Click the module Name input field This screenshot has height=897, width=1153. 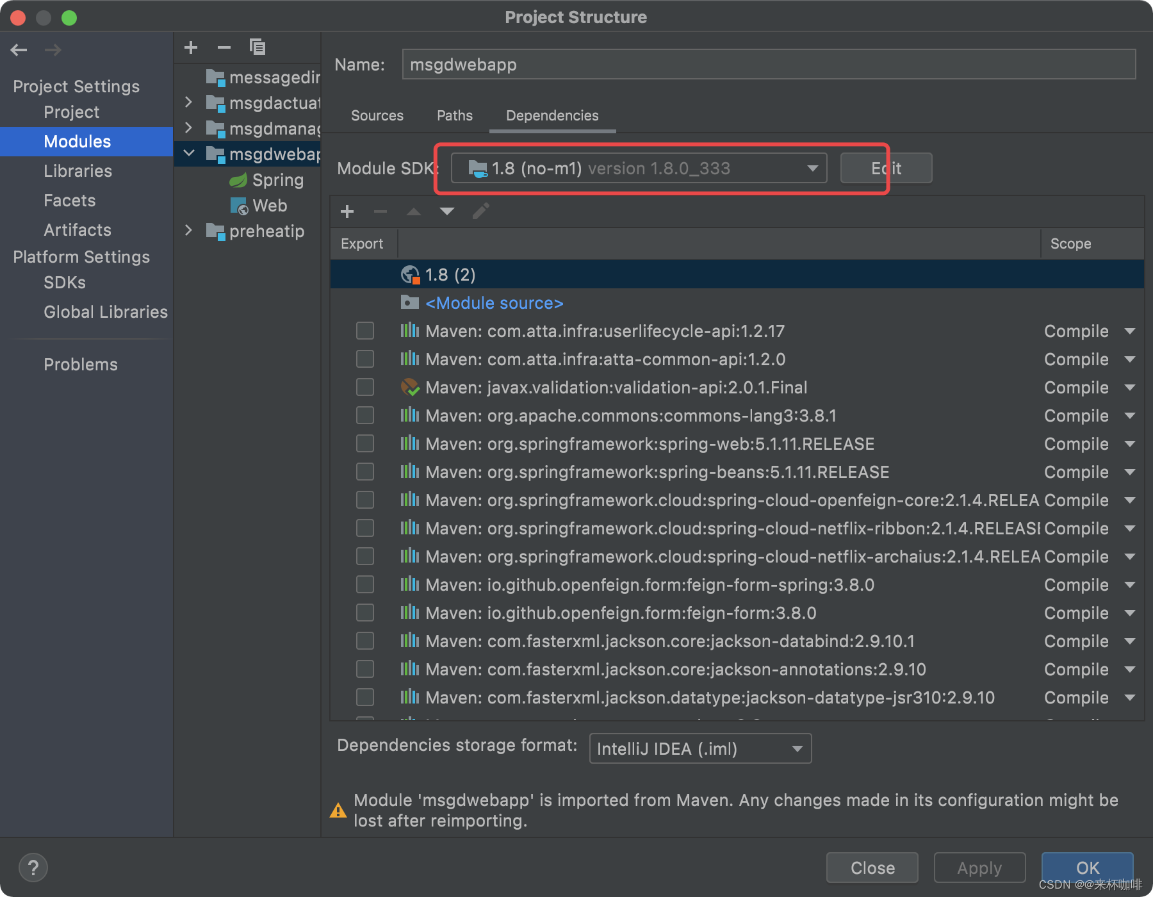769,65
